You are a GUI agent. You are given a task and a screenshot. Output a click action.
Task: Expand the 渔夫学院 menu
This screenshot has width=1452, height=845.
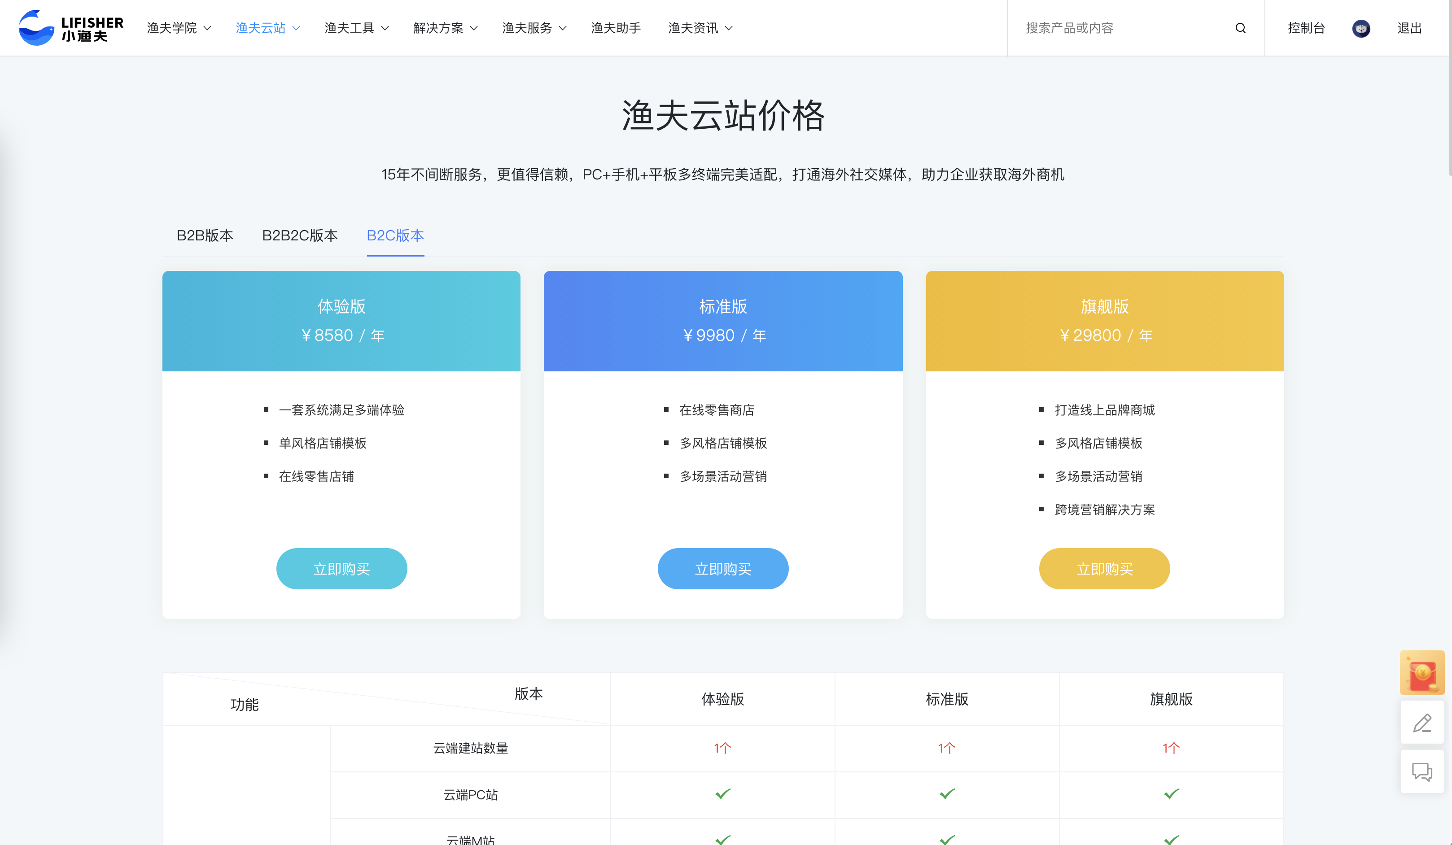[179, 28]
